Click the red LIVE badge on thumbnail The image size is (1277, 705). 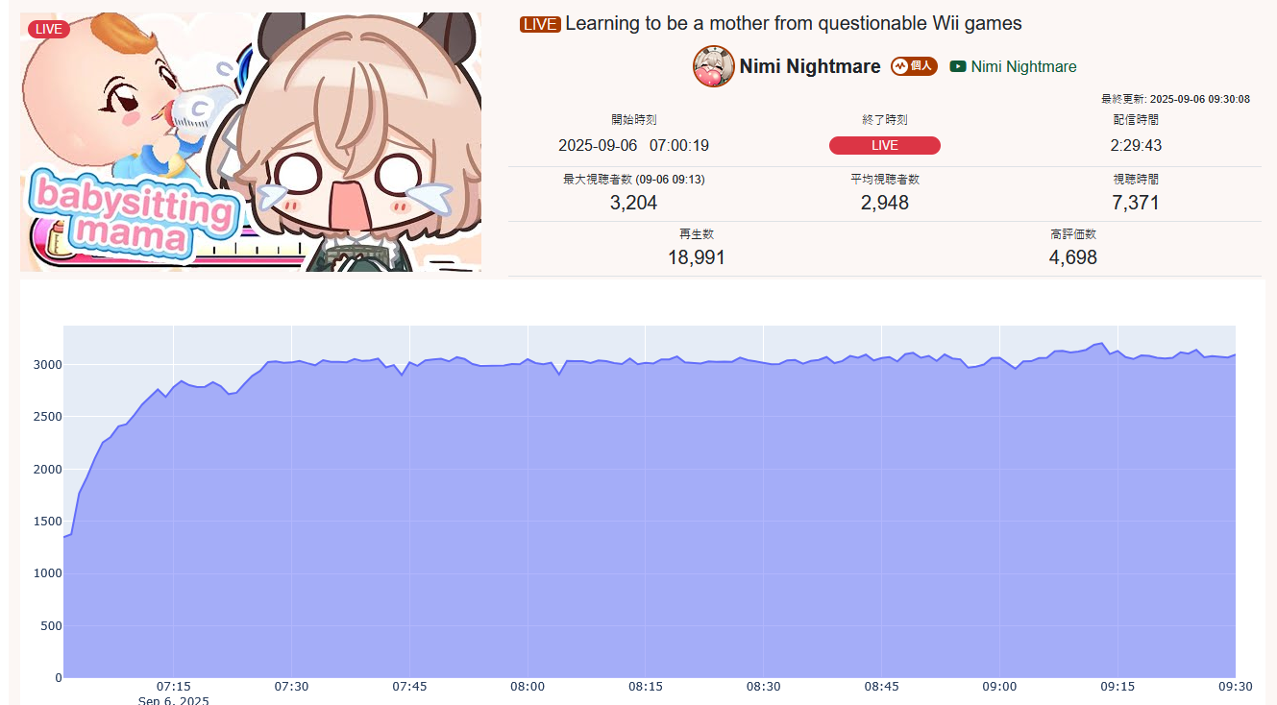click(48, 29)
